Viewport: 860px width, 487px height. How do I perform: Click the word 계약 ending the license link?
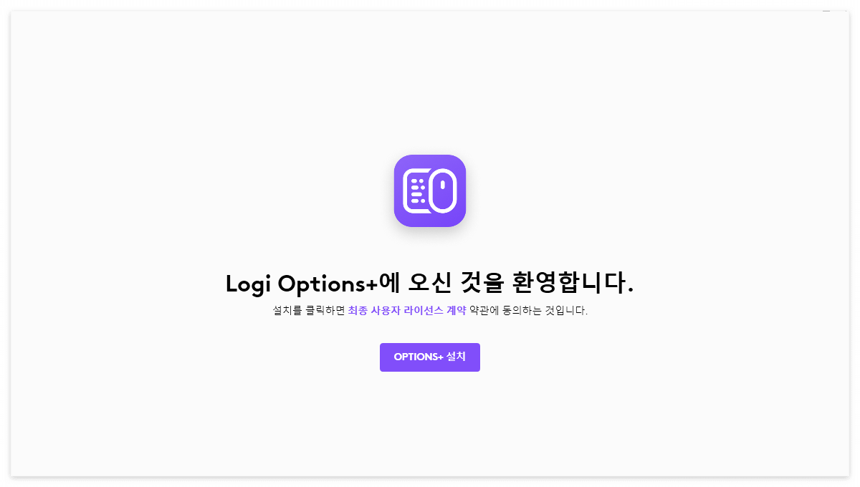coord(456,311)
